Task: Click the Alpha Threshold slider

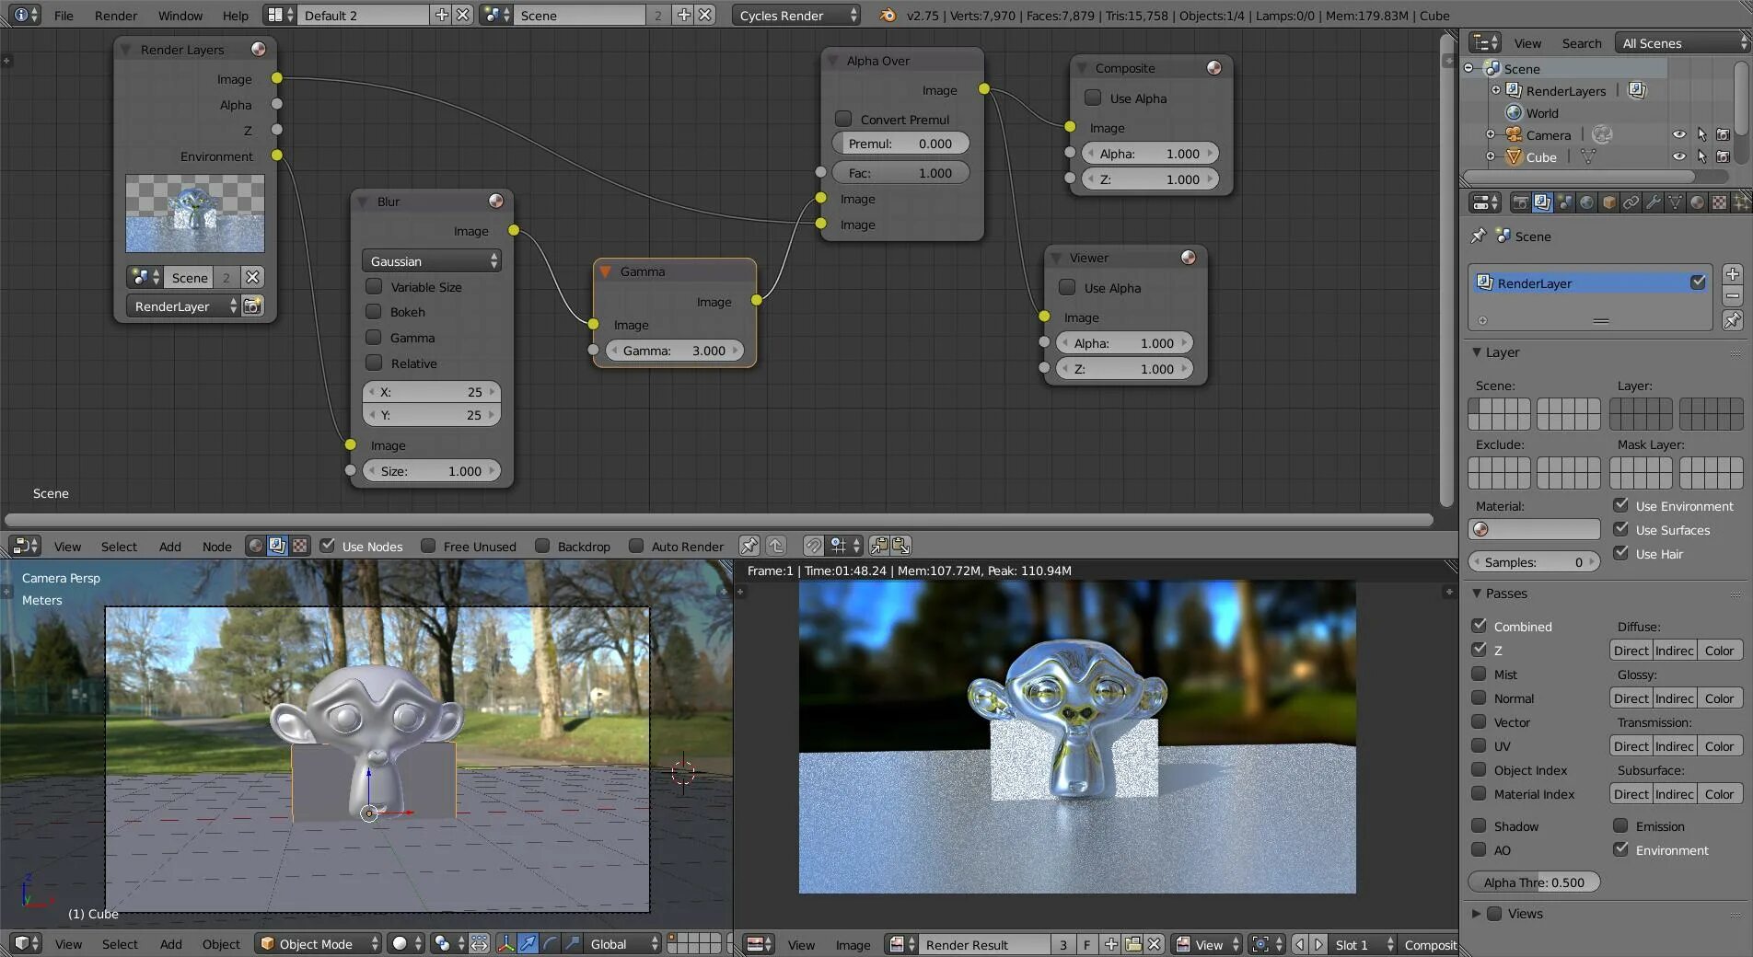Action: tap(1534, 882)
